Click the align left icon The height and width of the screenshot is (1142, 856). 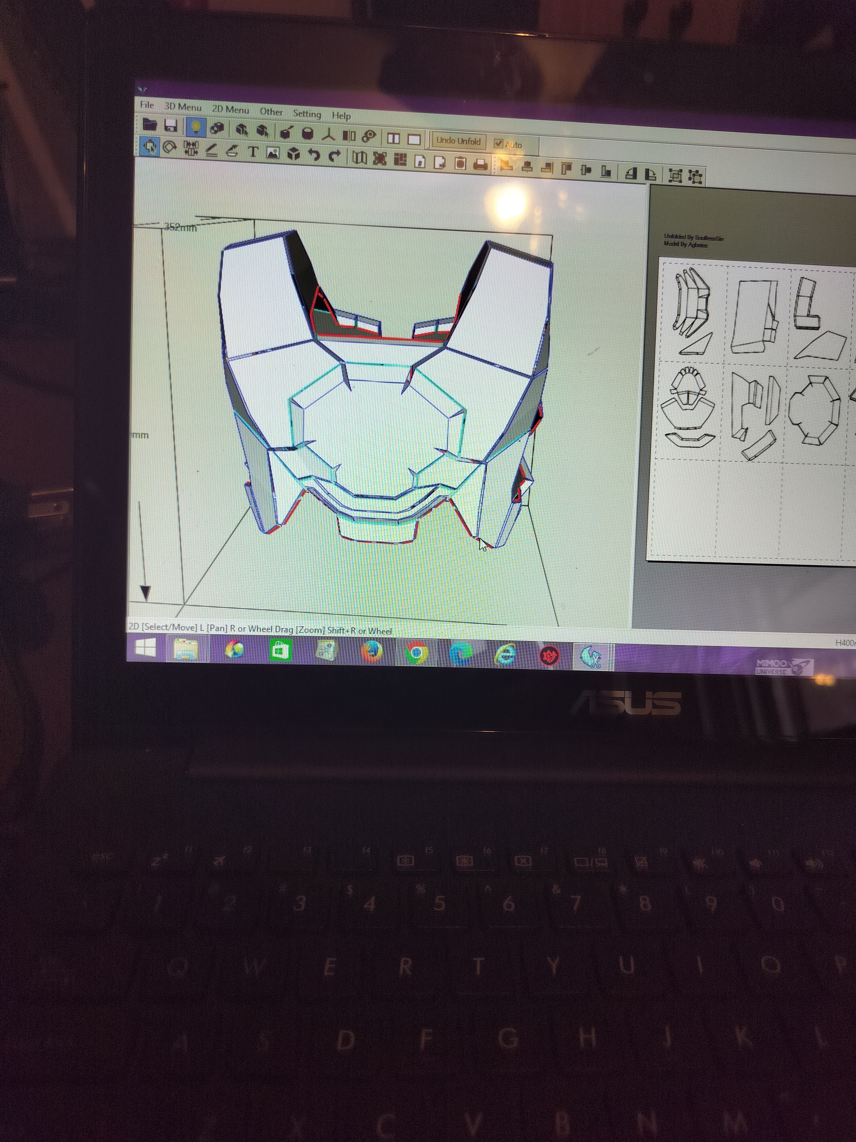coord(507,166)
